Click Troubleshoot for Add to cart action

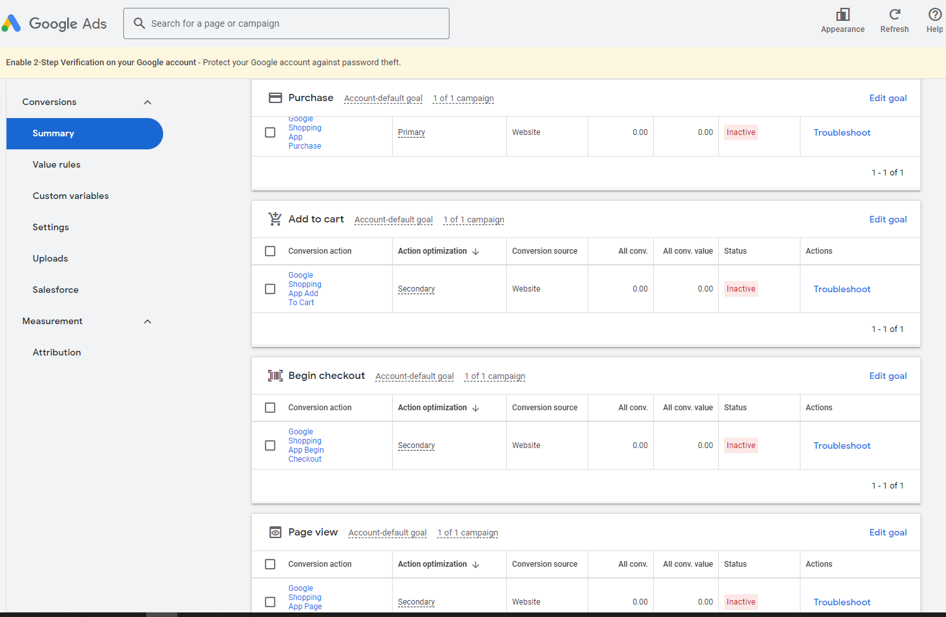(x=842, y=288)
